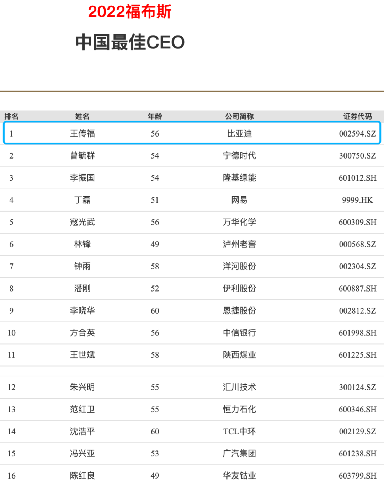This screenshot has height=486, width=384.
Task: Click age 53 in 冯兴亚 row
Action: tap(155, 454)
